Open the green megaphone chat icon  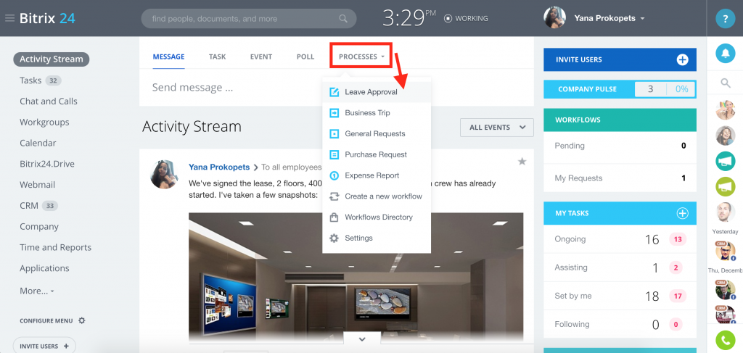click(725, 186)
